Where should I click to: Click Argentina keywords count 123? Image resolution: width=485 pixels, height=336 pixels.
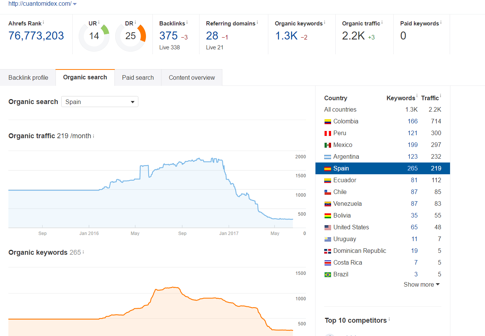412,157
